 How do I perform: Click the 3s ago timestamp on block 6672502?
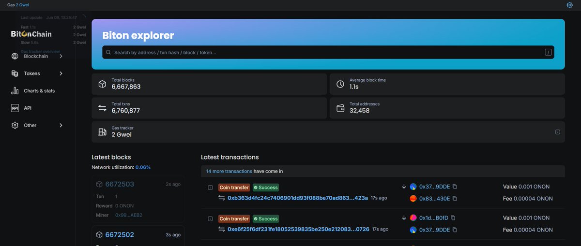(173, 235)
